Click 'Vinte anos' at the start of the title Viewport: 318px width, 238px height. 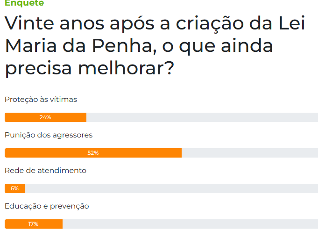click(x=54, y=23)
